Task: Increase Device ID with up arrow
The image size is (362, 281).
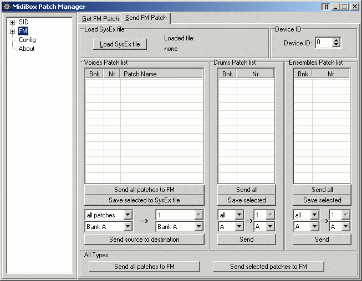Action: [336, 40]
